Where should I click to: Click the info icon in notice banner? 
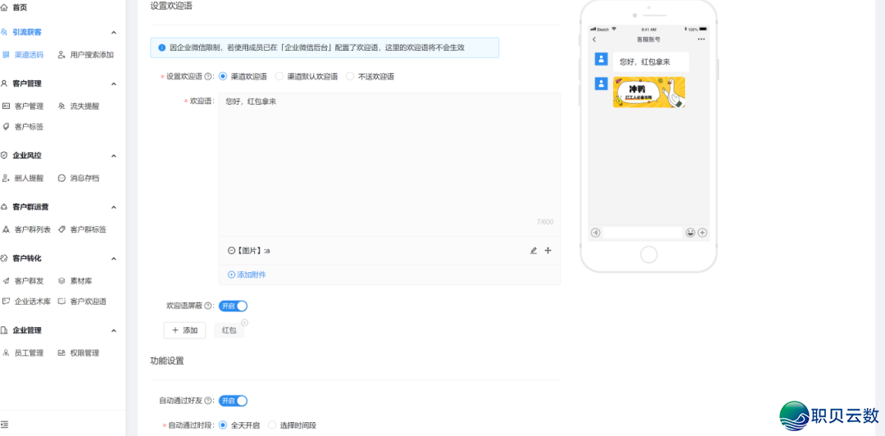162,48
